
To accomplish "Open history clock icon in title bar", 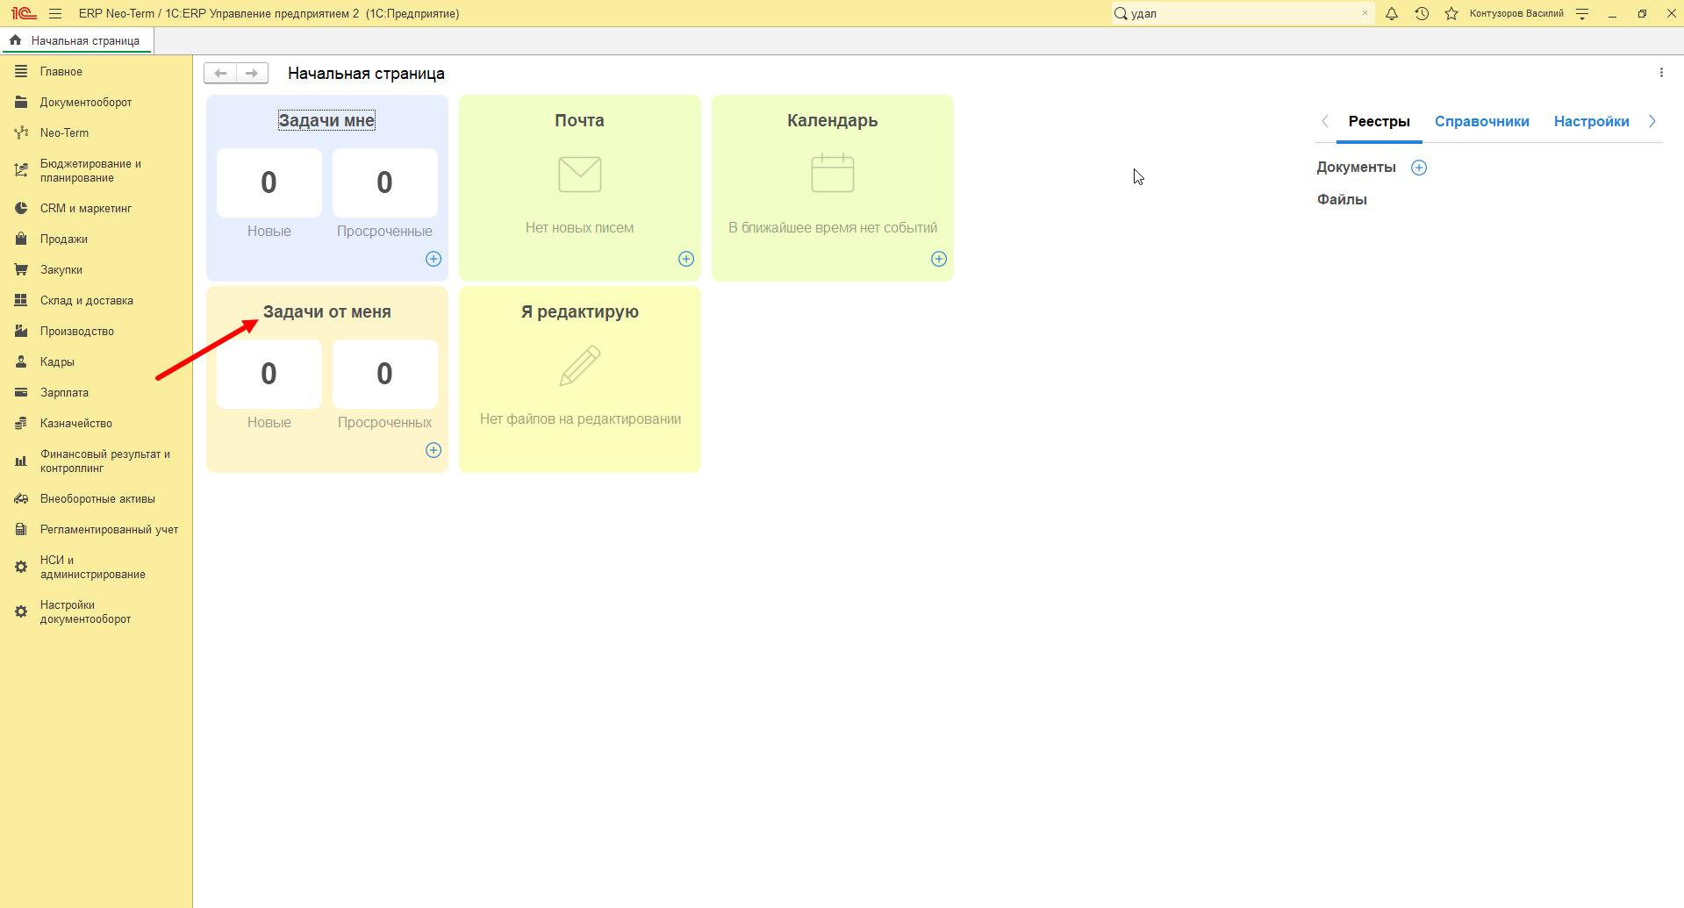I will click(1422, 13).
